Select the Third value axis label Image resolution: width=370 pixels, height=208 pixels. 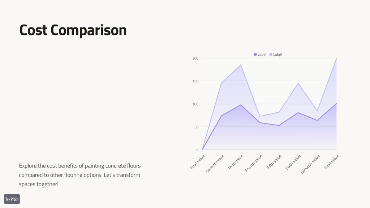tap(235, 162)
